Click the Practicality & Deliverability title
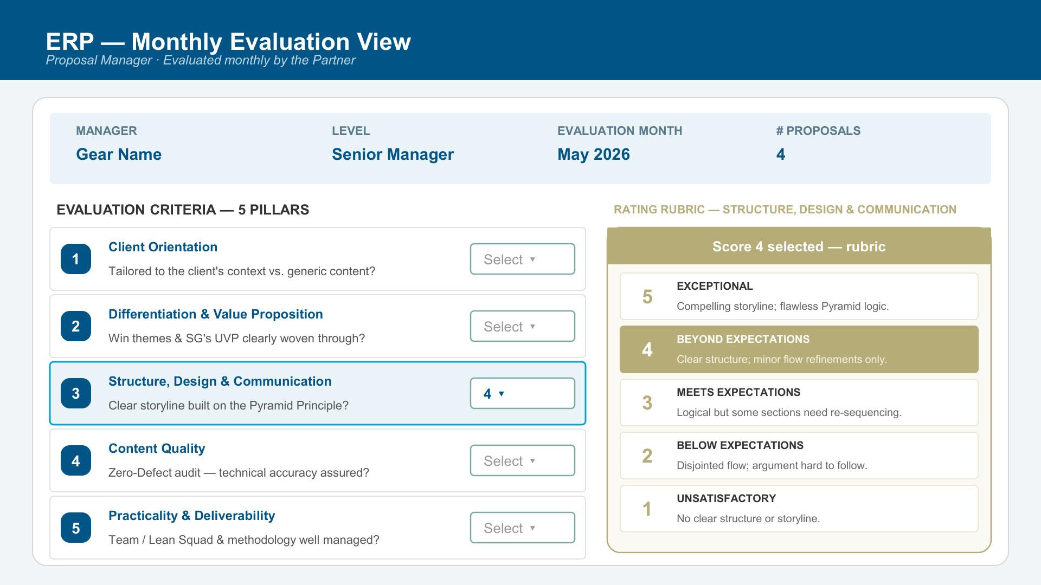Screen dimensions: 1041x585 (192, 516)
